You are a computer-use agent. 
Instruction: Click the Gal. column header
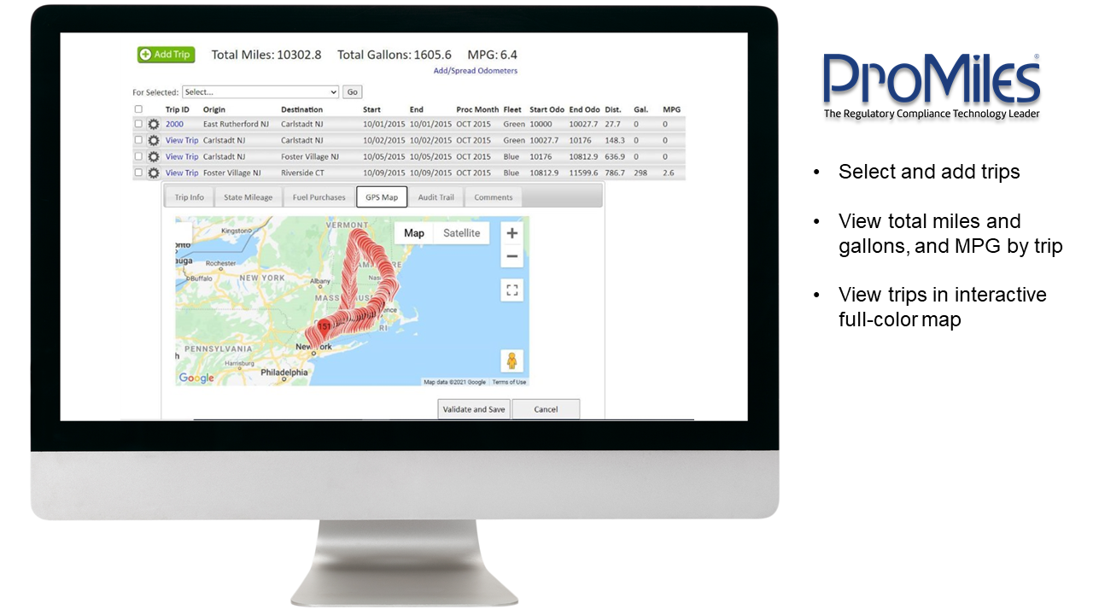(x=640, y=109)
